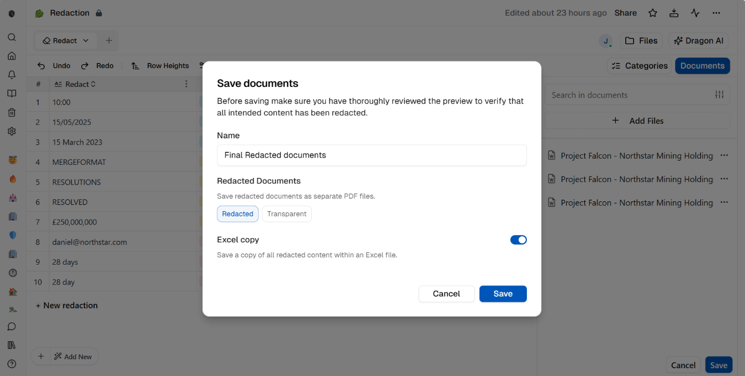This screenshot has width=745, height=376.
Task: Open the chat bubble icon in sidebar
Action: 12,327
